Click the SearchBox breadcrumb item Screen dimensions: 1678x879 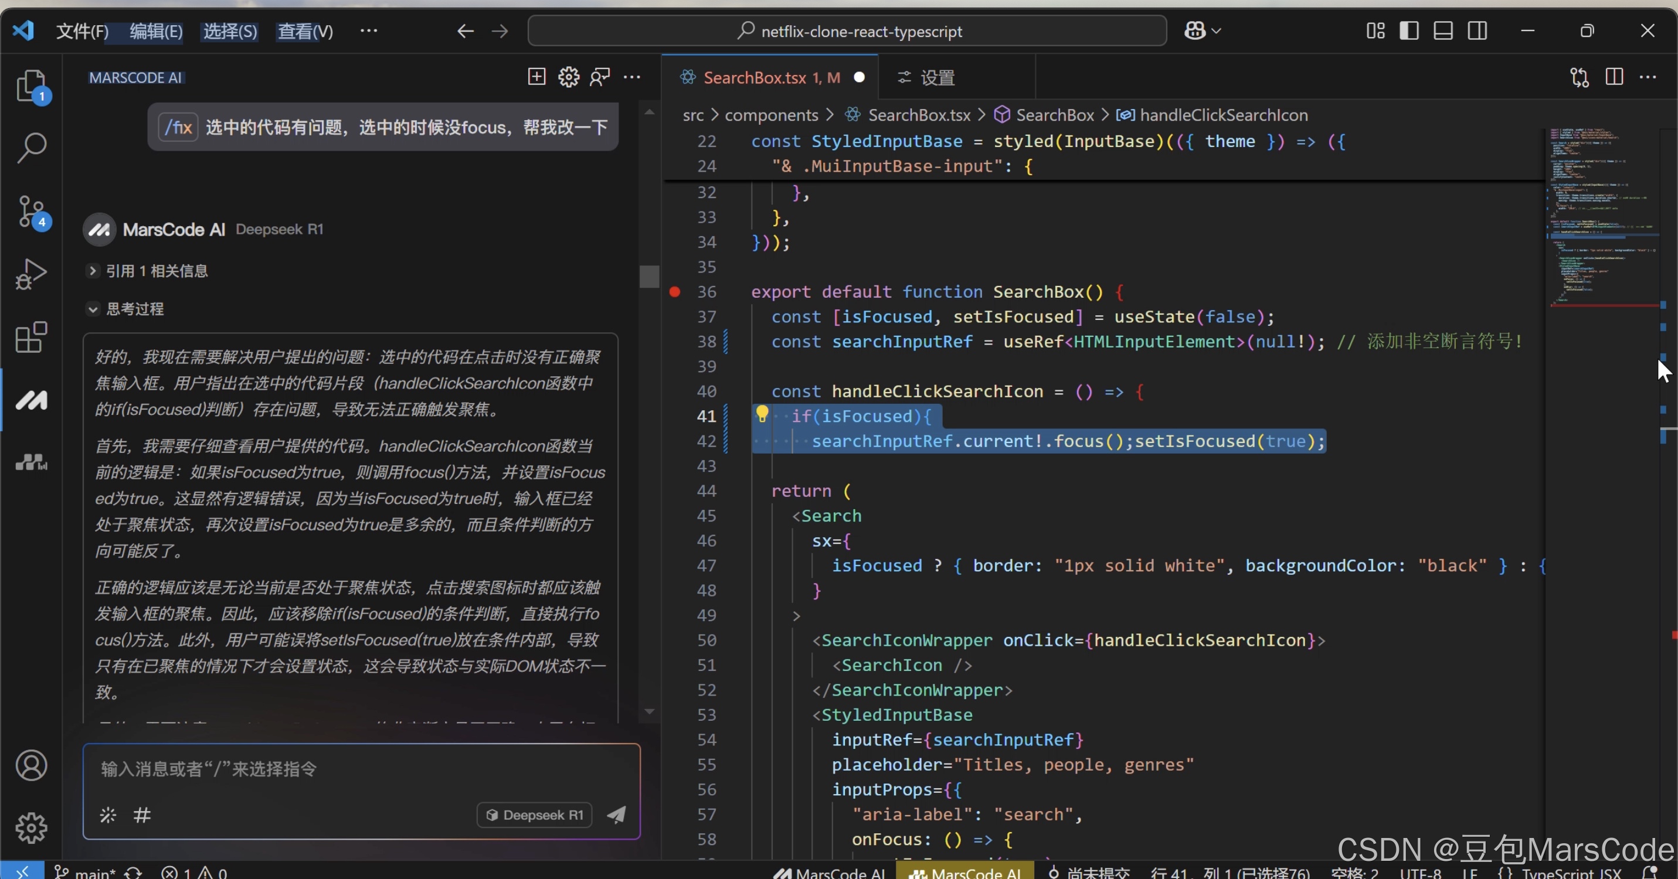pos(1054,115)
